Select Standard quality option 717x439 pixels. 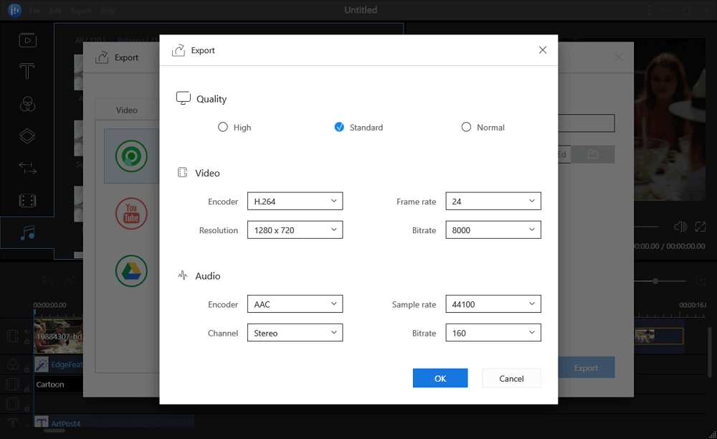[x=339, y=127]
